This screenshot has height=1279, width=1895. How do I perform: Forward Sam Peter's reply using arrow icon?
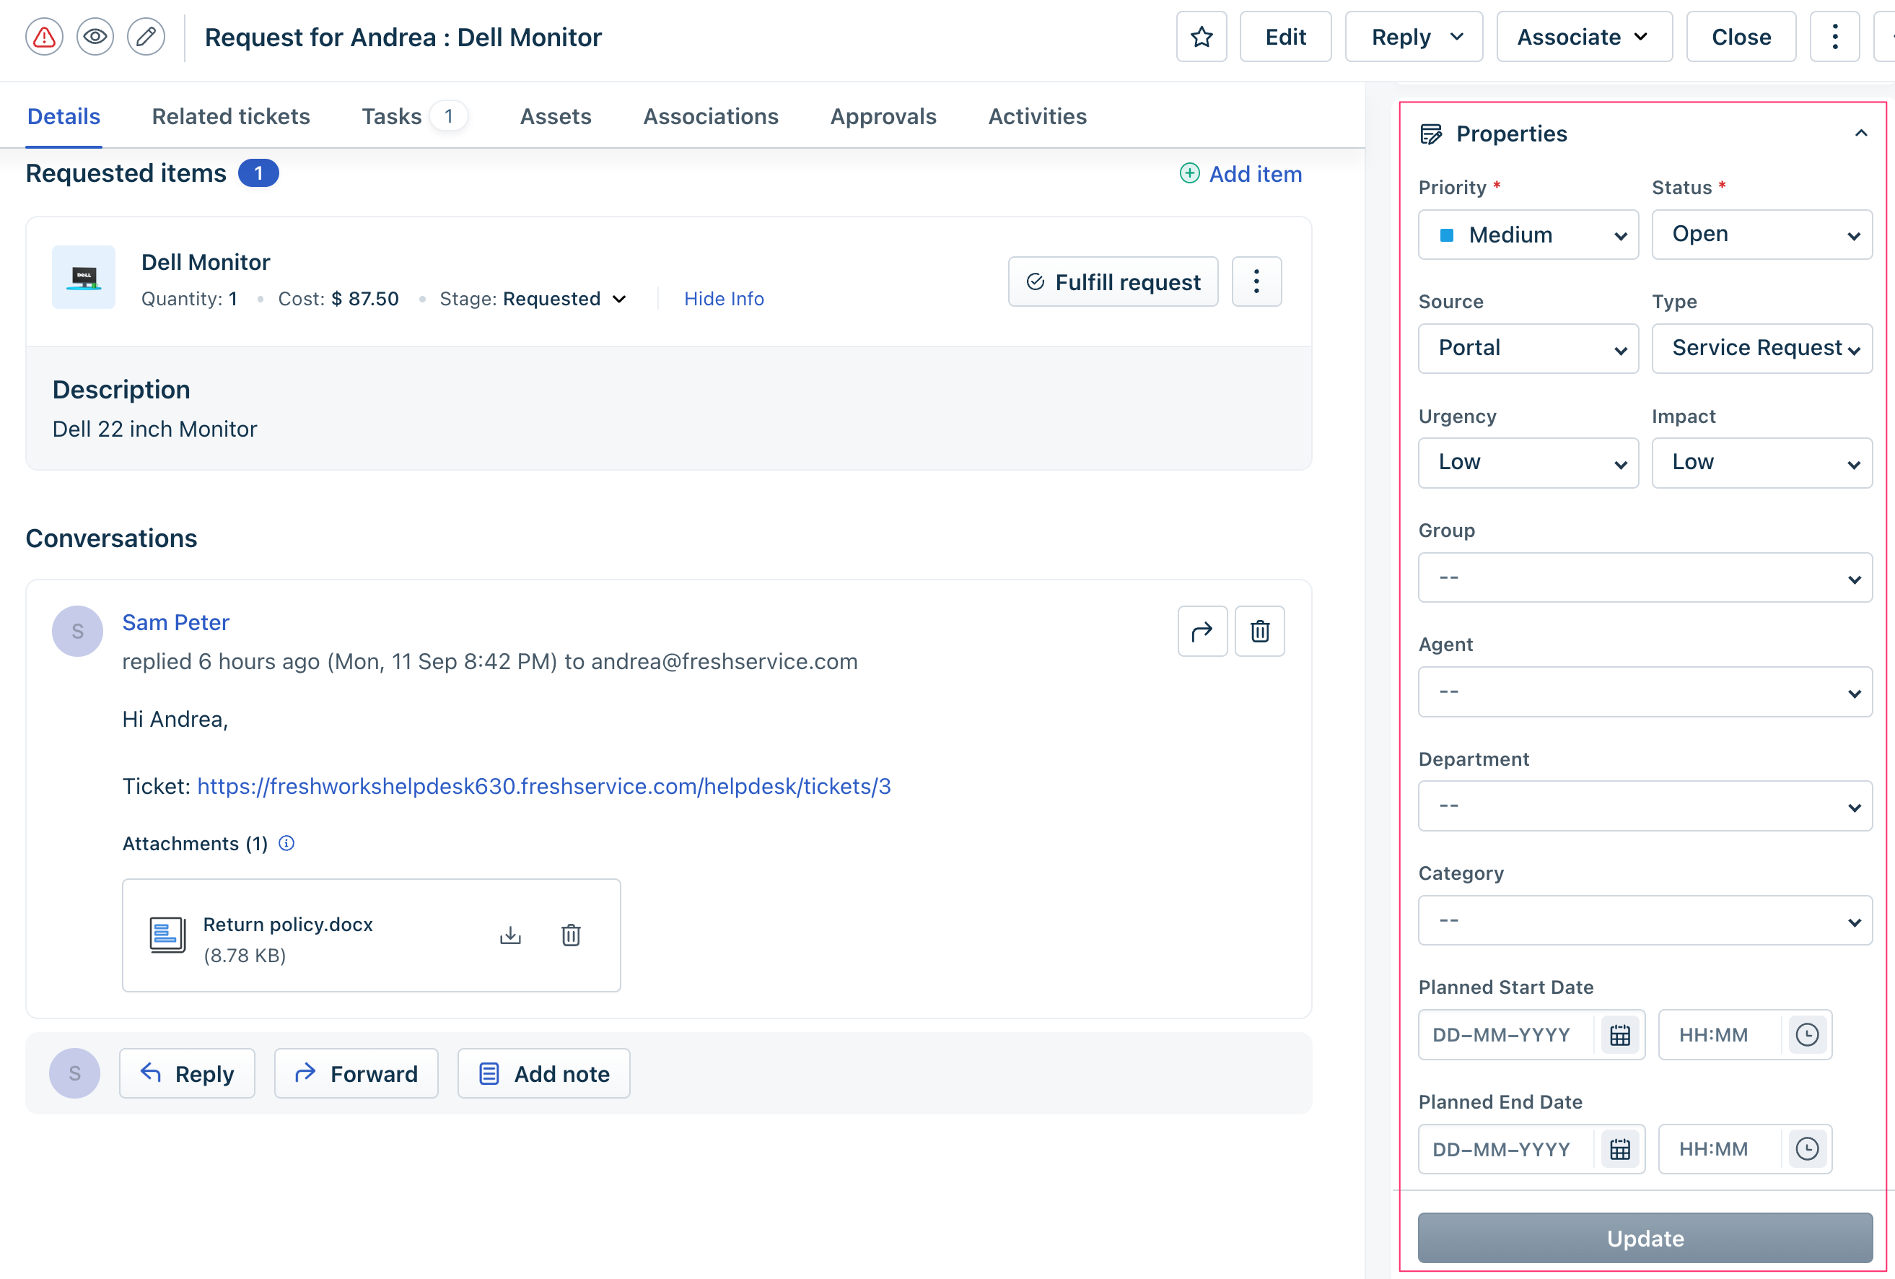(x=1202, y=632)
